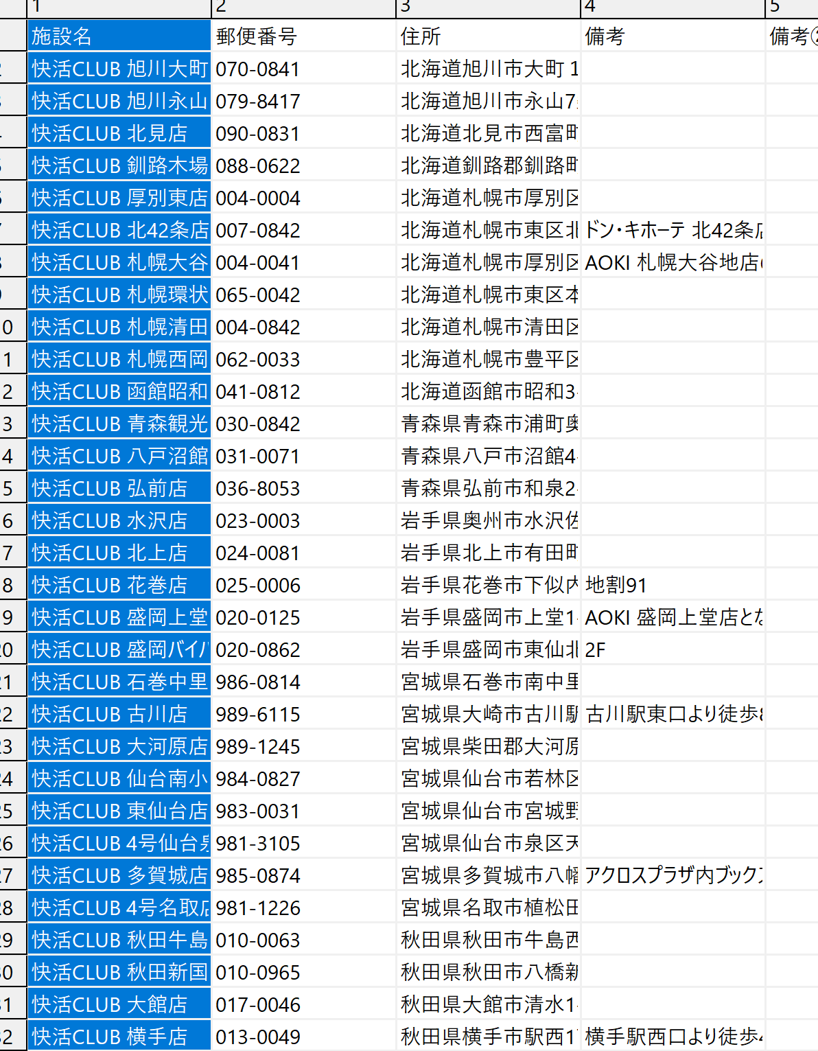The image size is (818, 1051).
Task: Select postal code 013-0049
Action: pyautogui.click(x=303, y=1036)
